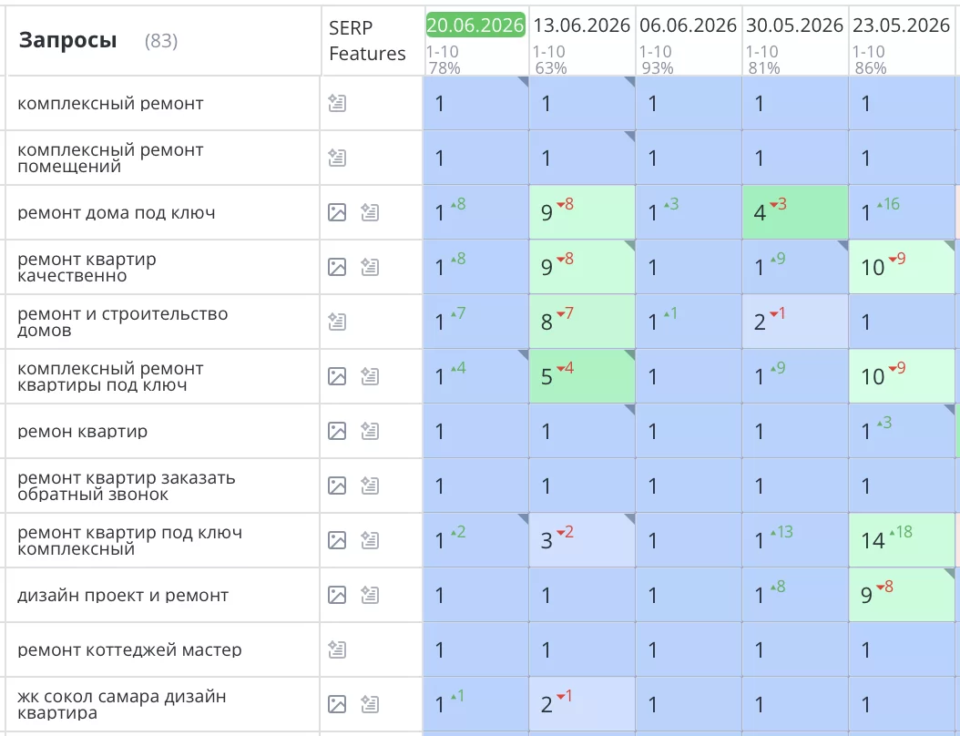Screen dimensions: 960x736
Task: Click snippet icon for 'жк сокол самара' row
Action: click(370, 704)
